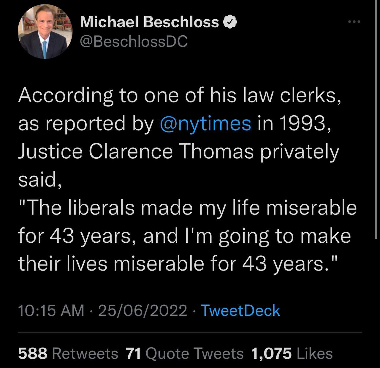Click the 10:15 AM timestamp
The image size is (380, 368).
click(x=51, y=310)
